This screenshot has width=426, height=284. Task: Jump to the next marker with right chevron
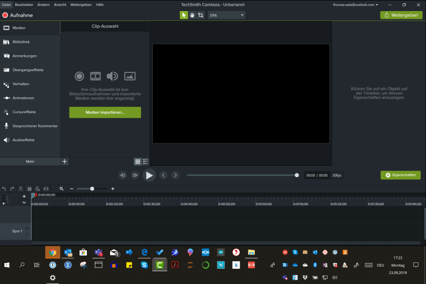(175, 175)
